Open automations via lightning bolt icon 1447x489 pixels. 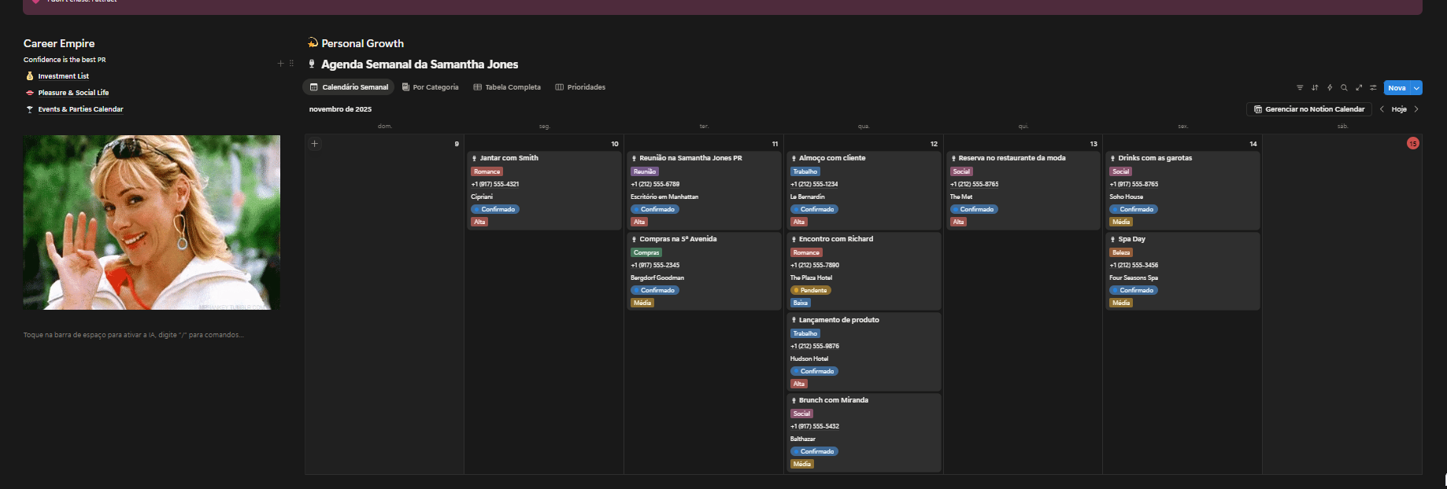pyautogui.click(x=1330, y=88)
